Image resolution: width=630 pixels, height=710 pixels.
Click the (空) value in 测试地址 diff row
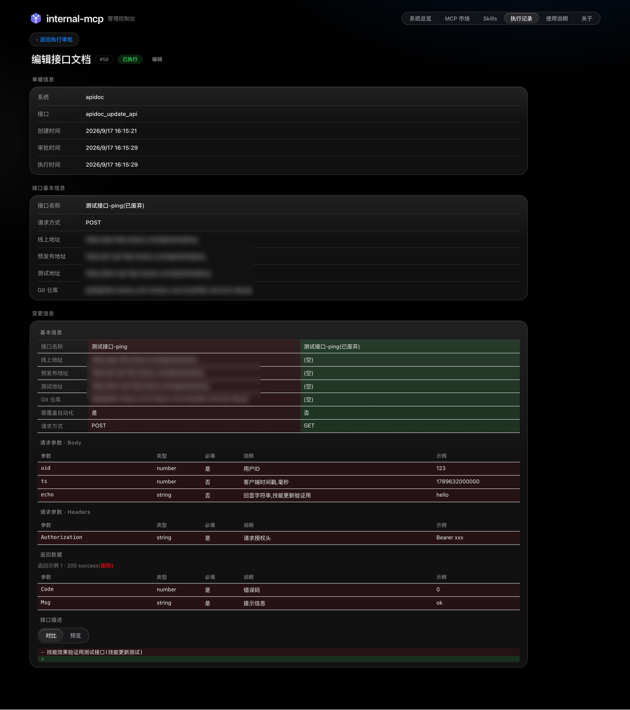[x=308, y=387]
